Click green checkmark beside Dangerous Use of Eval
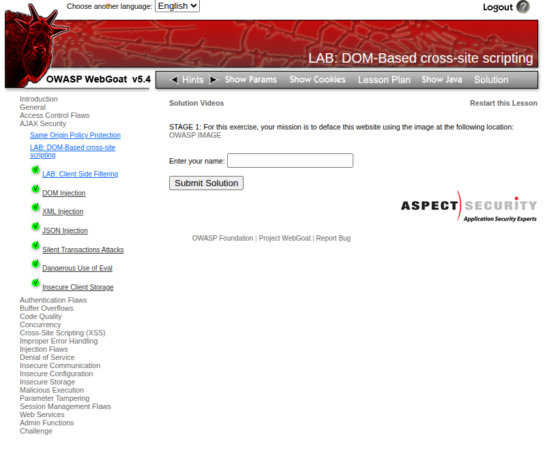This screenshot has height=454, width=545. 35,264
